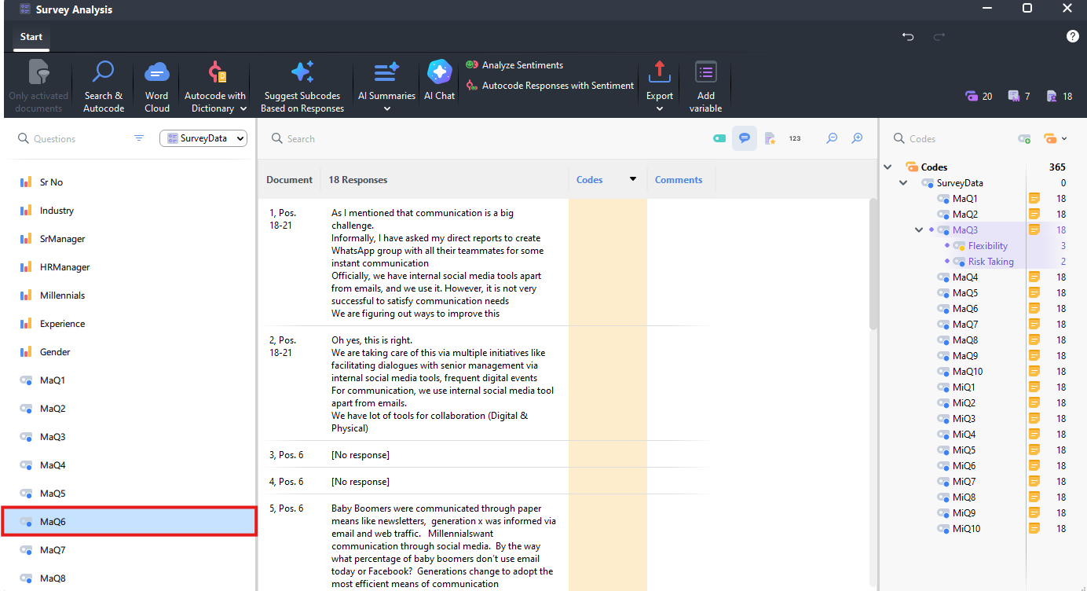
Task: Open the memo icon next to MiQ10
Action: coord(1034,529)
